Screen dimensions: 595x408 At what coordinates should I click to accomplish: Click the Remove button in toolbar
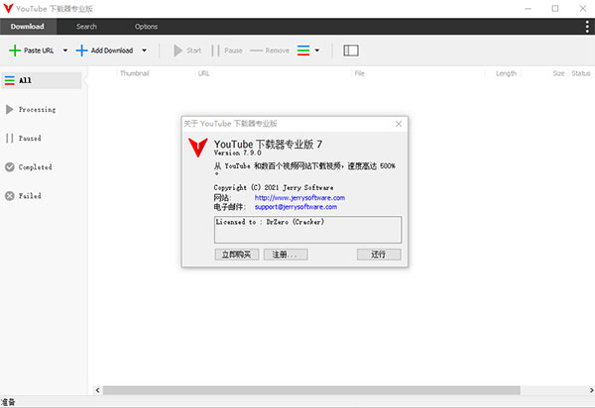pos(270,51)
